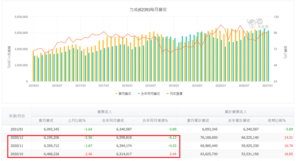Click the 14.51 cumulative comparison value
Image resolution: width=296 pixels, height=161 pixels.
coord(289,138)
